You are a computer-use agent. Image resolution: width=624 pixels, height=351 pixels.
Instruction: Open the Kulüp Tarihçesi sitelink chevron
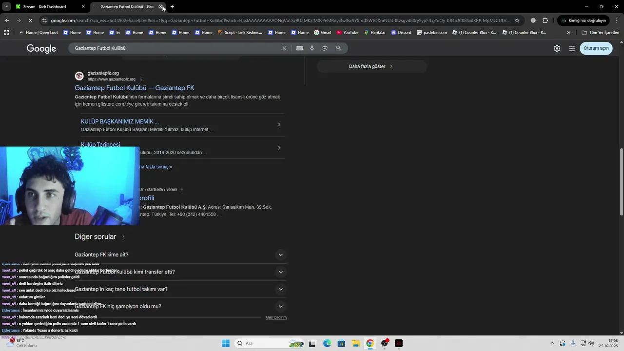click(x=279, y=148)
